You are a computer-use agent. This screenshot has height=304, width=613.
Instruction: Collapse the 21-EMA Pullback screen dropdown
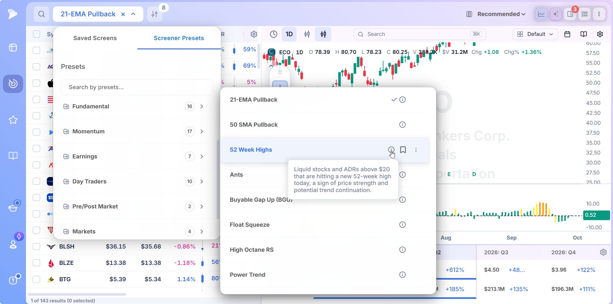[133, 14]
